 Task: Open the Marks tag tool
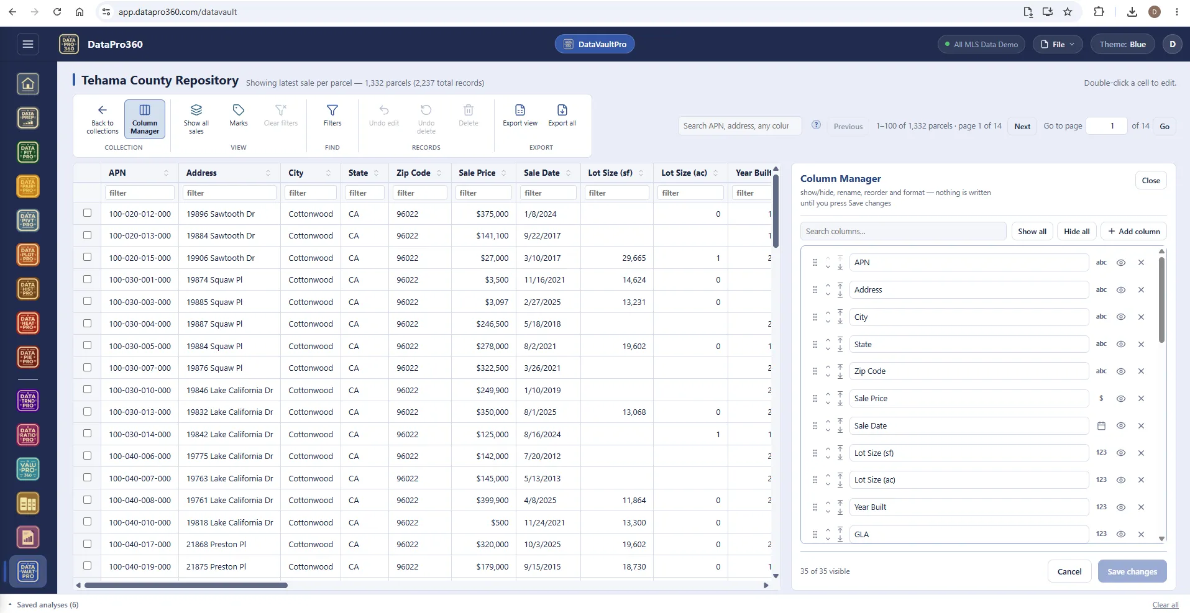pos(239,116)
